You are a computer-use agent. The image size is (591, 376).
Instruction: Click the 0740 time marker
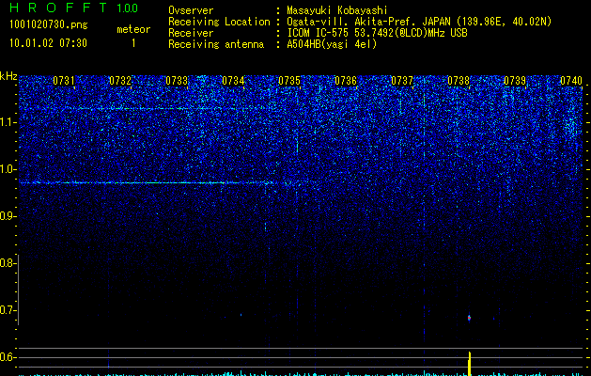(571, 81)
